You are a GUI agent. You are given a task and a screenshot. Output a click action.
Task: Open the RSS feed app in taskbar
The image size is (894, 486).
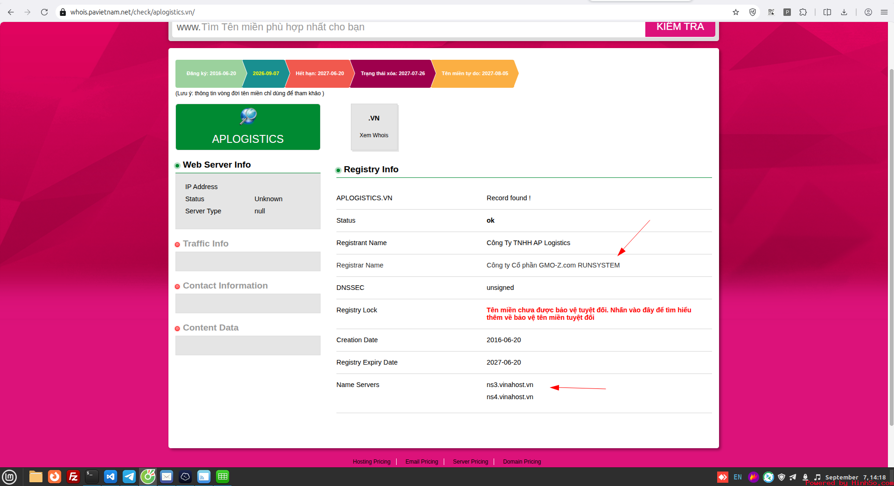coord(204,477)
